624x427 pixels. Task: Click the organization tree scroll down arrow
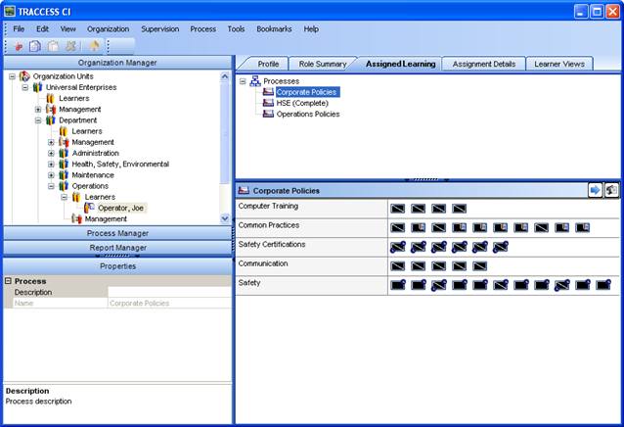225,218
